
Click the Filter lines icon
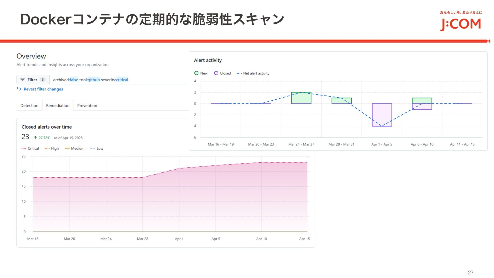[x=23, y=80]
